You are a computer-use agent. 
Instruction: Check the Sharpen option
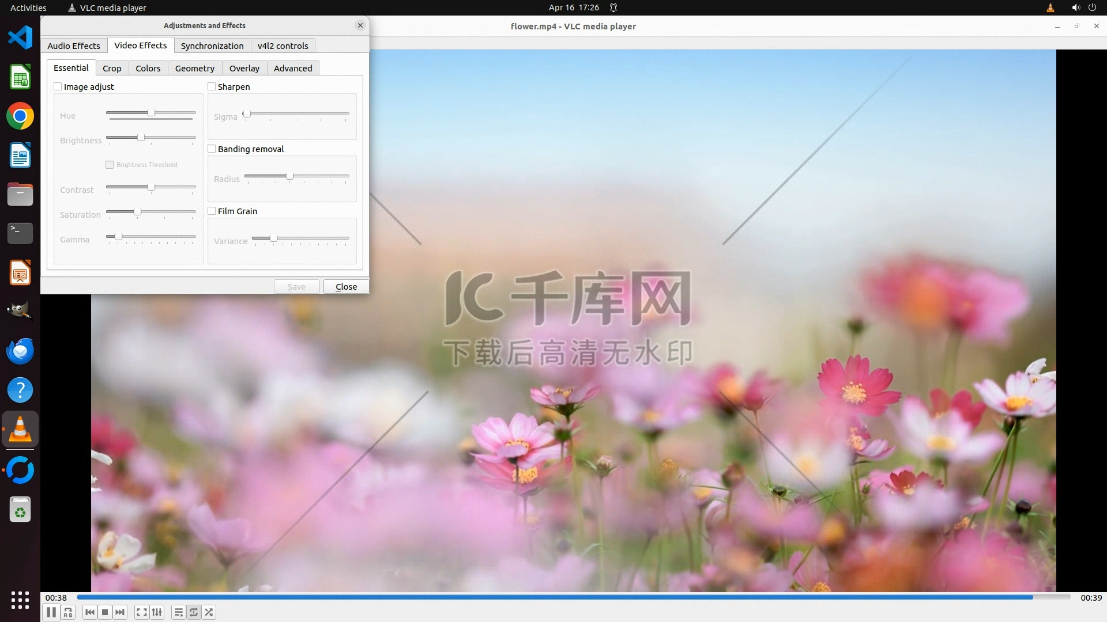pos(212,86)
